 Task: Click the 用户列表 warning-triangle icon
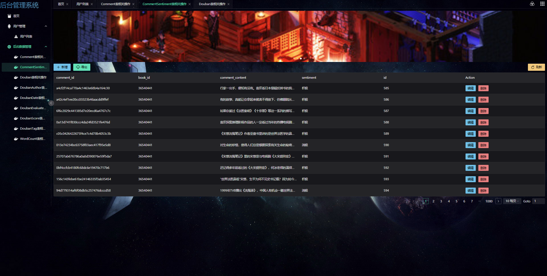(x=16, y=36)
